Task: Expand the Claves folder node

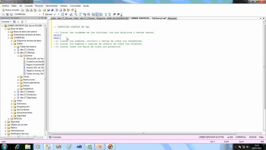Action: 18,77
